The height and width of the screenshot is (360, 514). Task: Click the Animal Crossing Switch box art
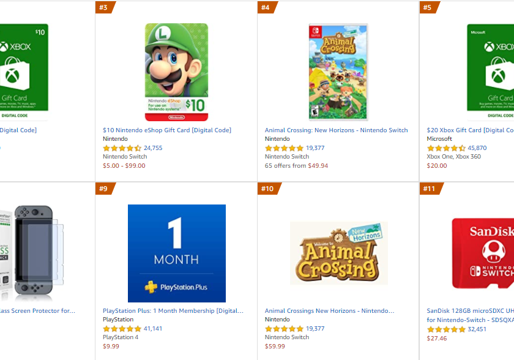pyautogui.click(x=338, y=72)
